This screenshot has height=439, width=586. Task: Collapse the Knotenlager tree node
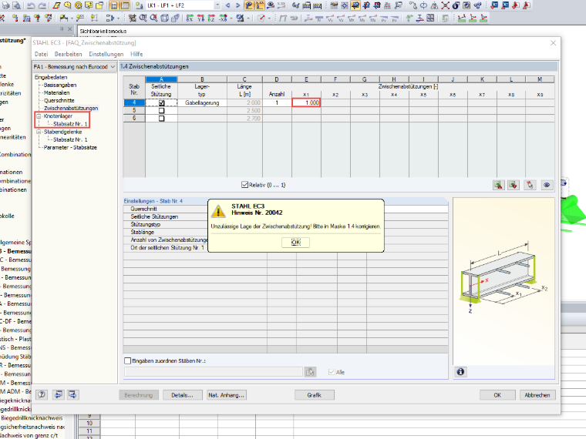point(39,116)
